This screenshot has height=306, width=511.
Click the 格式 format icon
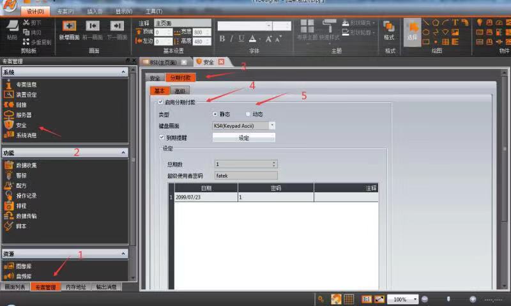pos(389,27)
